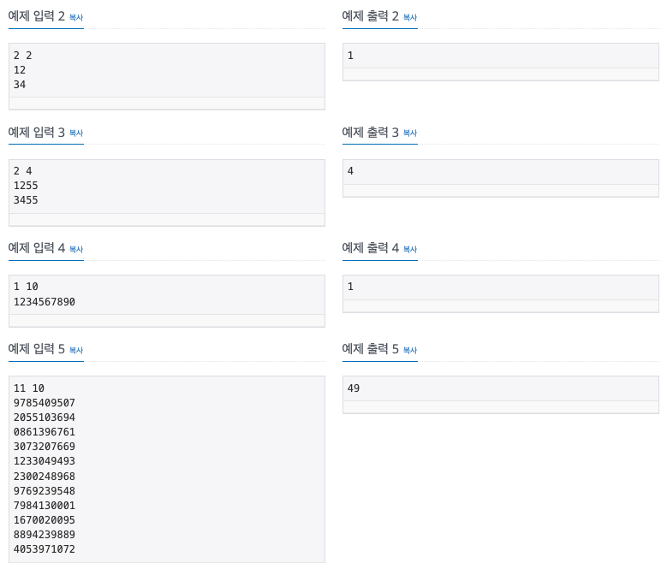Click the line '7984130001' in input 5
Screen dimensions: 667x563
click(45, 505)
